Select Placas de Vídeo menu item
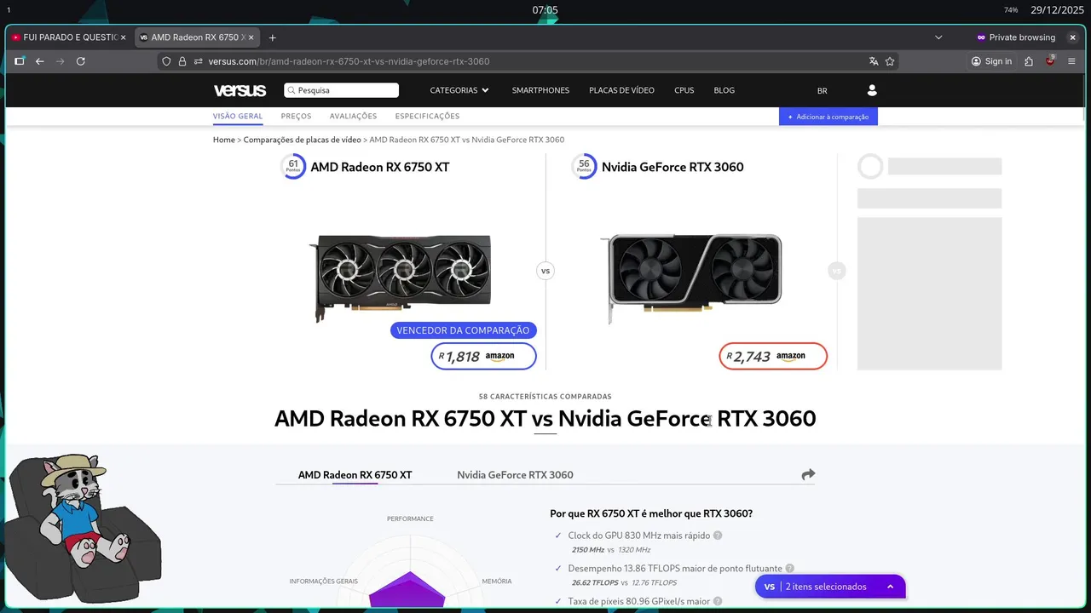 (x=621, y=90)
